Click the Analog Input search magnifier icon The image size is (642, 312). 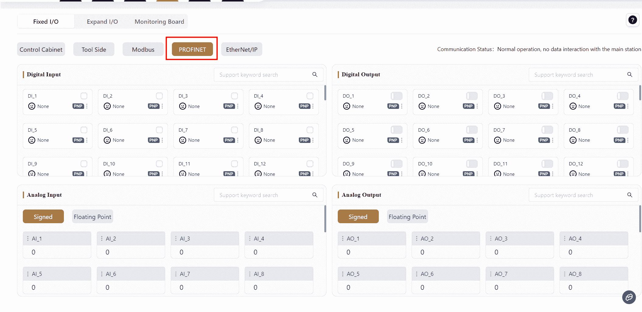tap(315, 195)
